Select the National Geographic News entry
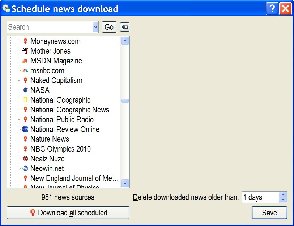Viewport: 294px width, 226px height. pos(70,110)
